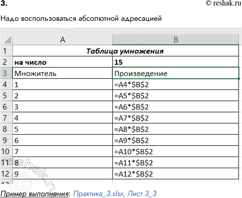This screenshot has width=242, height=198.
Task: Select cell A7 containing multiplier 4
Action: coord(62,118)
